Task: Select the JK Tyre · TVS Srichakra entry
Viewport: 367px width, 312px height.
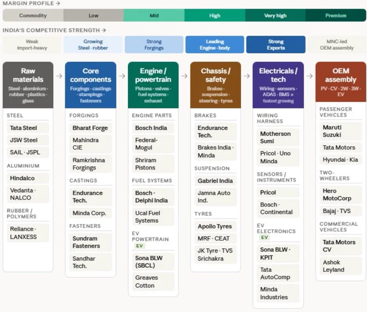Action: click(215, 254)
